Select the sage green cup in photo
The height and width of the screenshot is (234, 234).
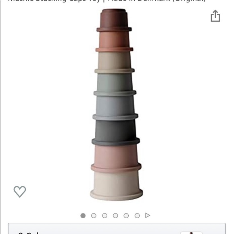[x=115, y=84]
